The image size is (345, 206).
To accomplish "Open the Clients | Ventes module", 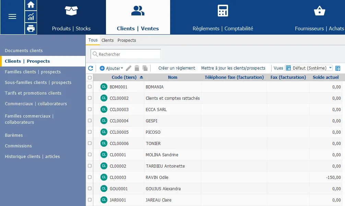I will tap(138, 17).
